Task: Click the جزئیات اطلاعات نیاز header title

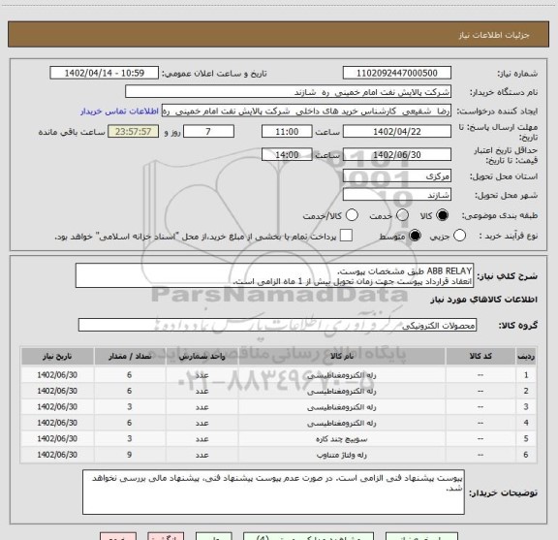Action: click(494, 35)
